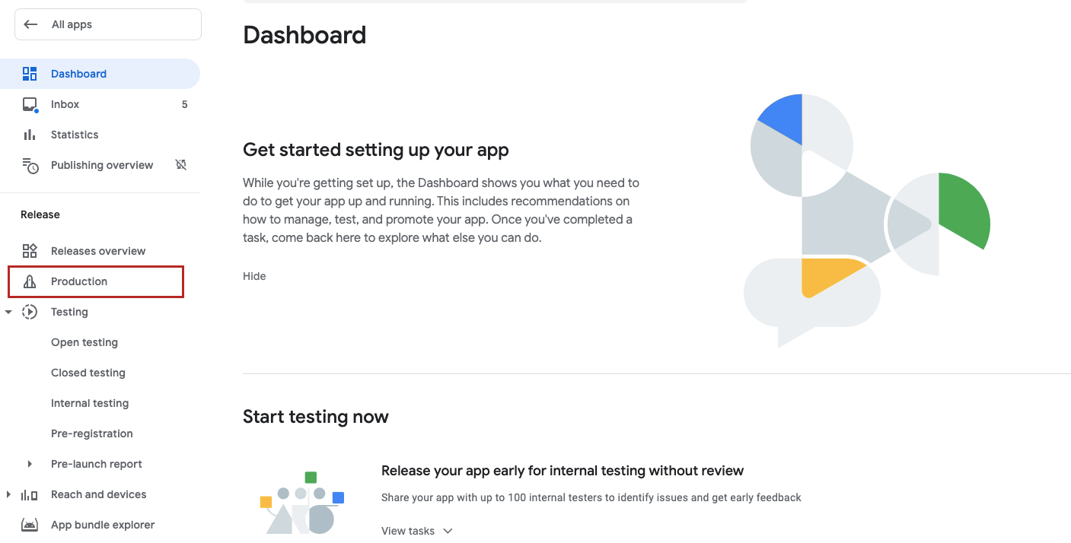Open the Pre-registration page
Viewport: 1071px width, 543px height.
[92, 433]
